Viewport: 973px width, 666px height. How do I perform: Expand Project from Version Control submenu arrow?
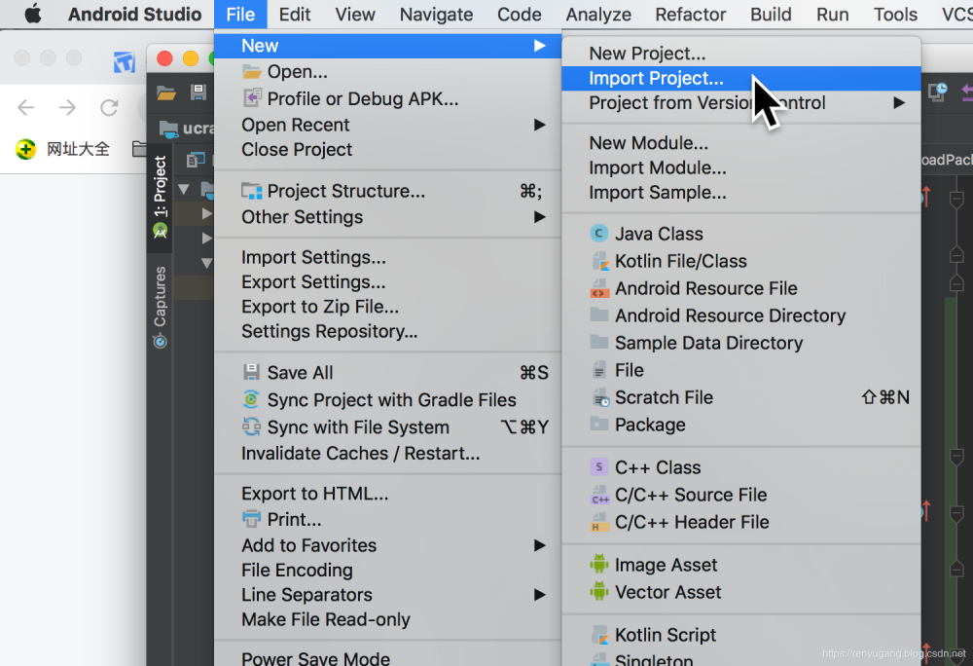(x=899, y=102)
